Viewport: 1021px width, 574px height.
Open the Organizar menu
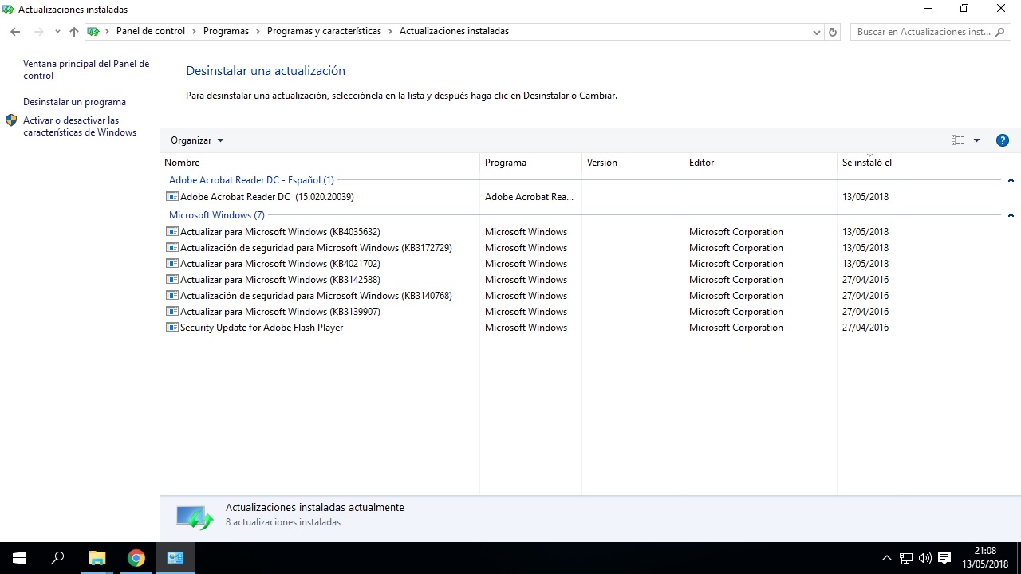[x=197, y=140]
